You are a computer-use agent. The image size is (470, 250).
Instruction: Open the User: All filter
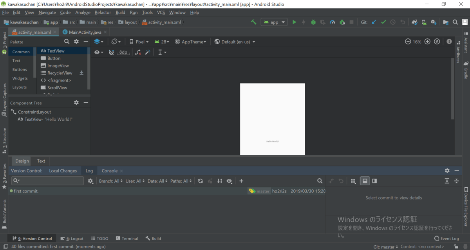pyautogui.click(x=135, y=181)
